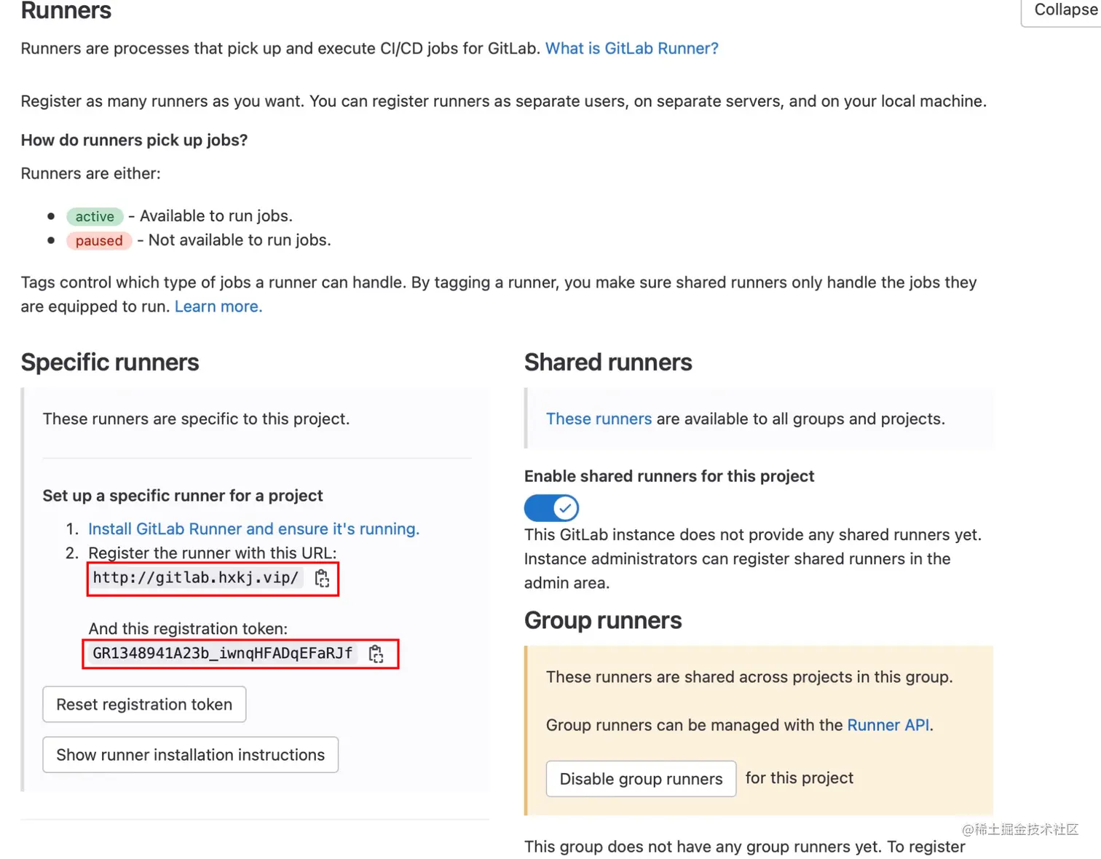This screenshot has width=1101, height=859.
Task: Open the Runner API link
Action: tap(888, 725)
